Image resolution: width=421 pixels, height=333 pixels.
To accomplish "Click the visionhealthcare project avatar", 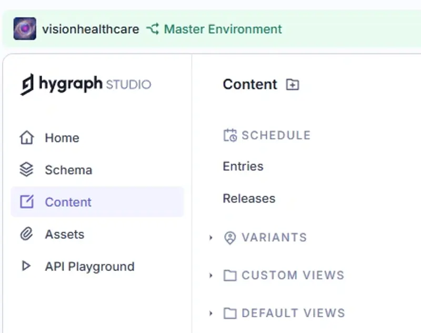I will [25, 29].
